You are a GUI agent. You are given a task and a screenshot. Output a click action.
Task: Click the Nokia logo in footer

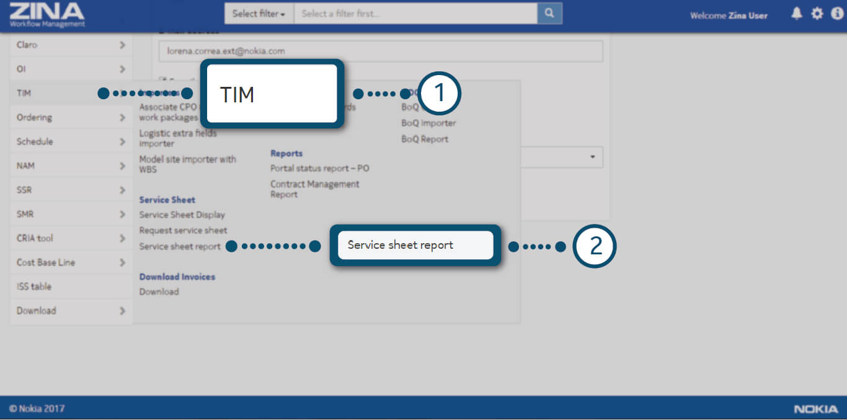click(x=815, y=409)
